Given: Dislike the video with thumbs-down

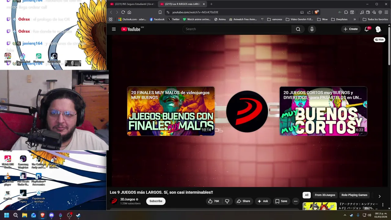Looking at the screenshot, I should click(x=227, y=201).
